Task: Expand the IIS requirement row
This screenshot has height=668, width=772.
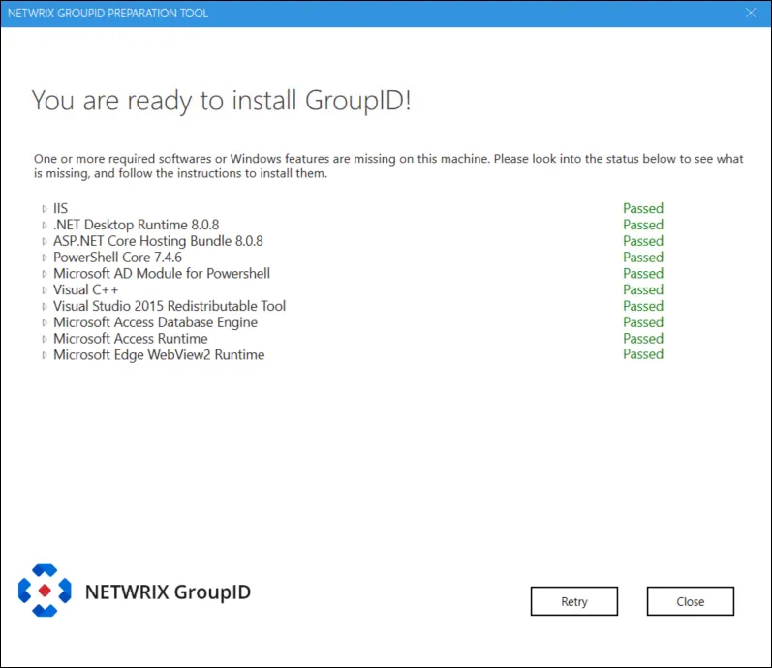Action: [x=45, y=209]
